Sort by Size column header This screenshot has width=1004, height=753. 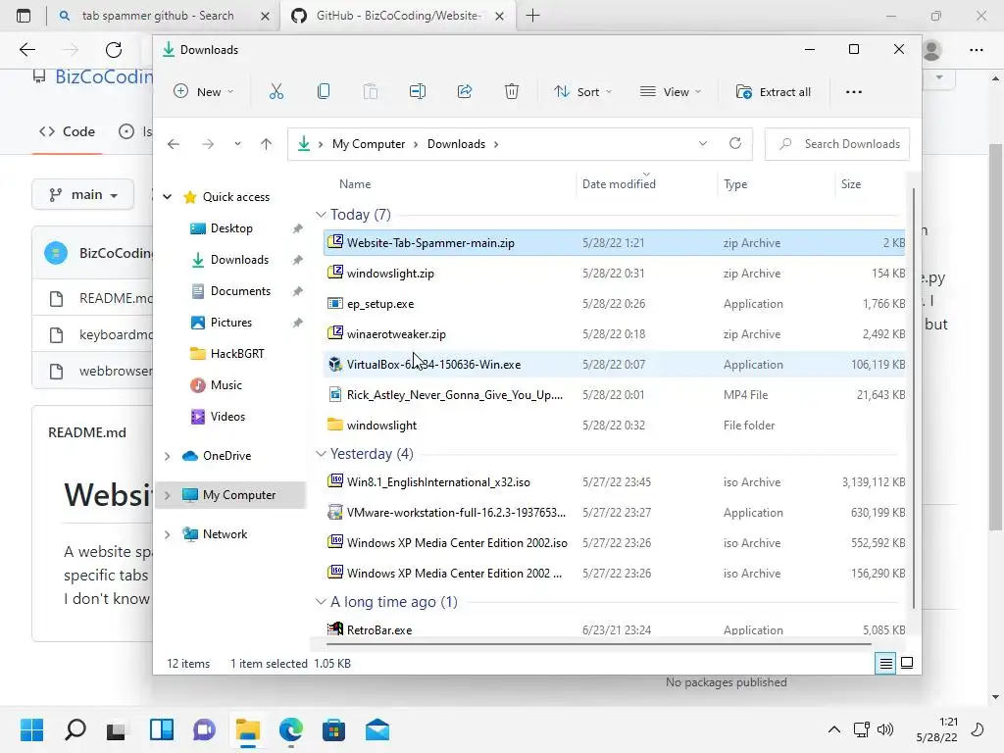[x=850, y=183]
